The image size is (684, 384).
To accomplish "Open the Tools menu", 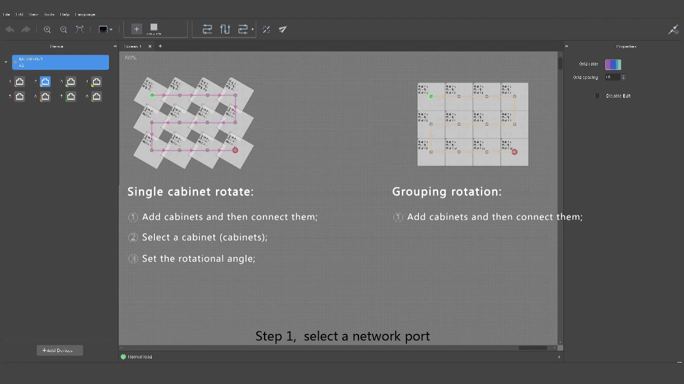I will (x=49, y=14).
